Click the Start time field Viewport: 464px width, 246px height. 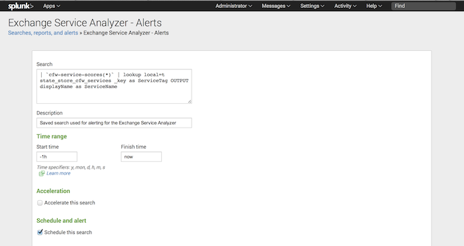tap(57, 157)
